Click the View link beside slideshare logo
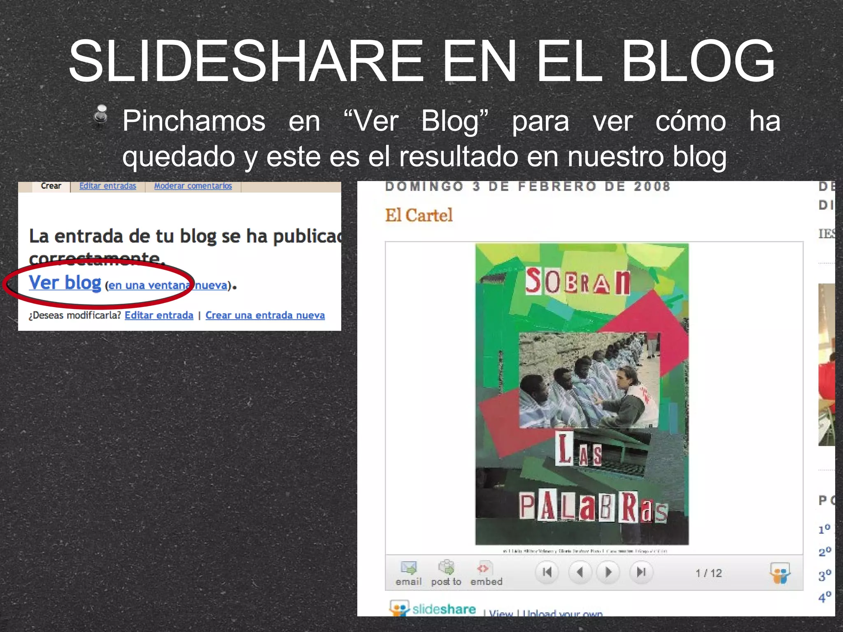Screen dimensions: 843x632 click(501, 613)
